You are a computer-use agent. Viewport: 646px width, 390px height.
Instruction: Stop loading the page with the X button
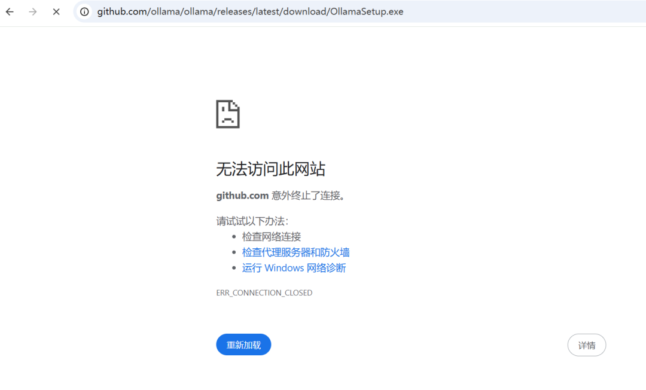56,11
